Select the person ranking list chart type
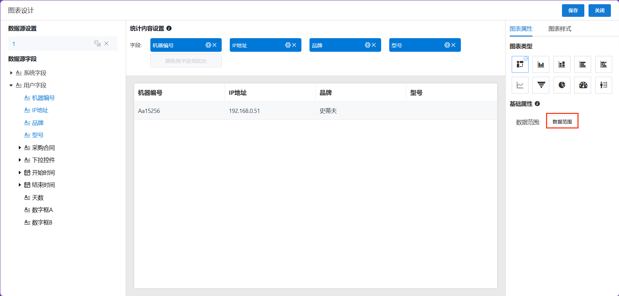The image size is (619, 296). click(x=603, y=85)
